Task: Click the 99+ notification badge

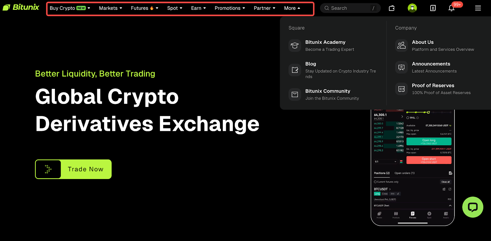Action: pos(457,5)
